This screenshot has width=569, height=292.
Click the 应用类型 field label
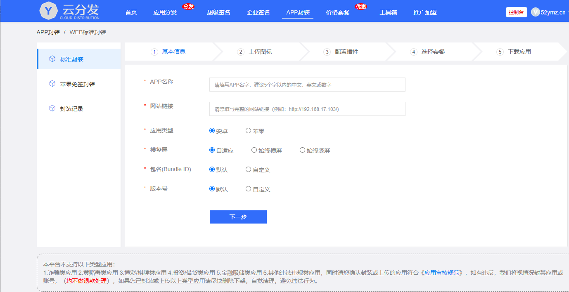(161, 130)
